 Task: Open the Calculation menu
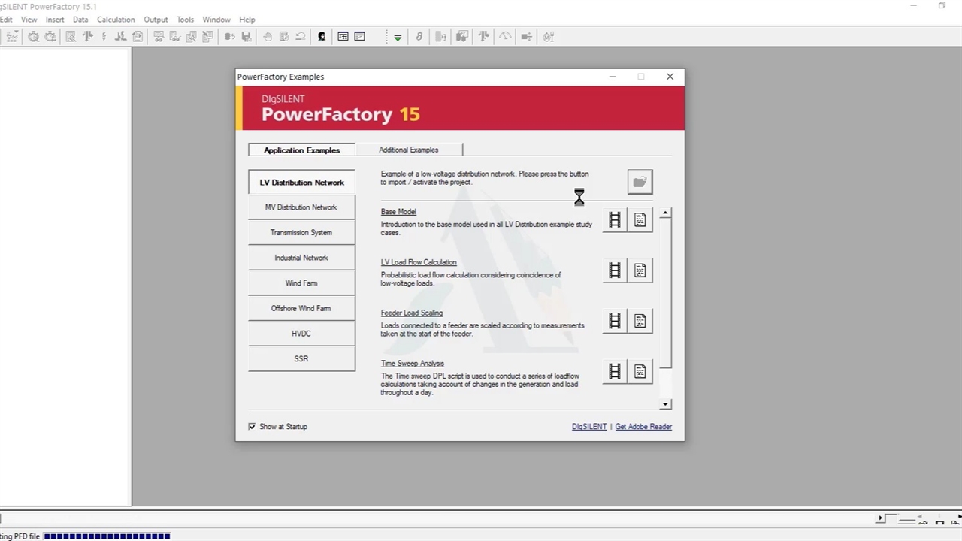click(x=116, y=20)
